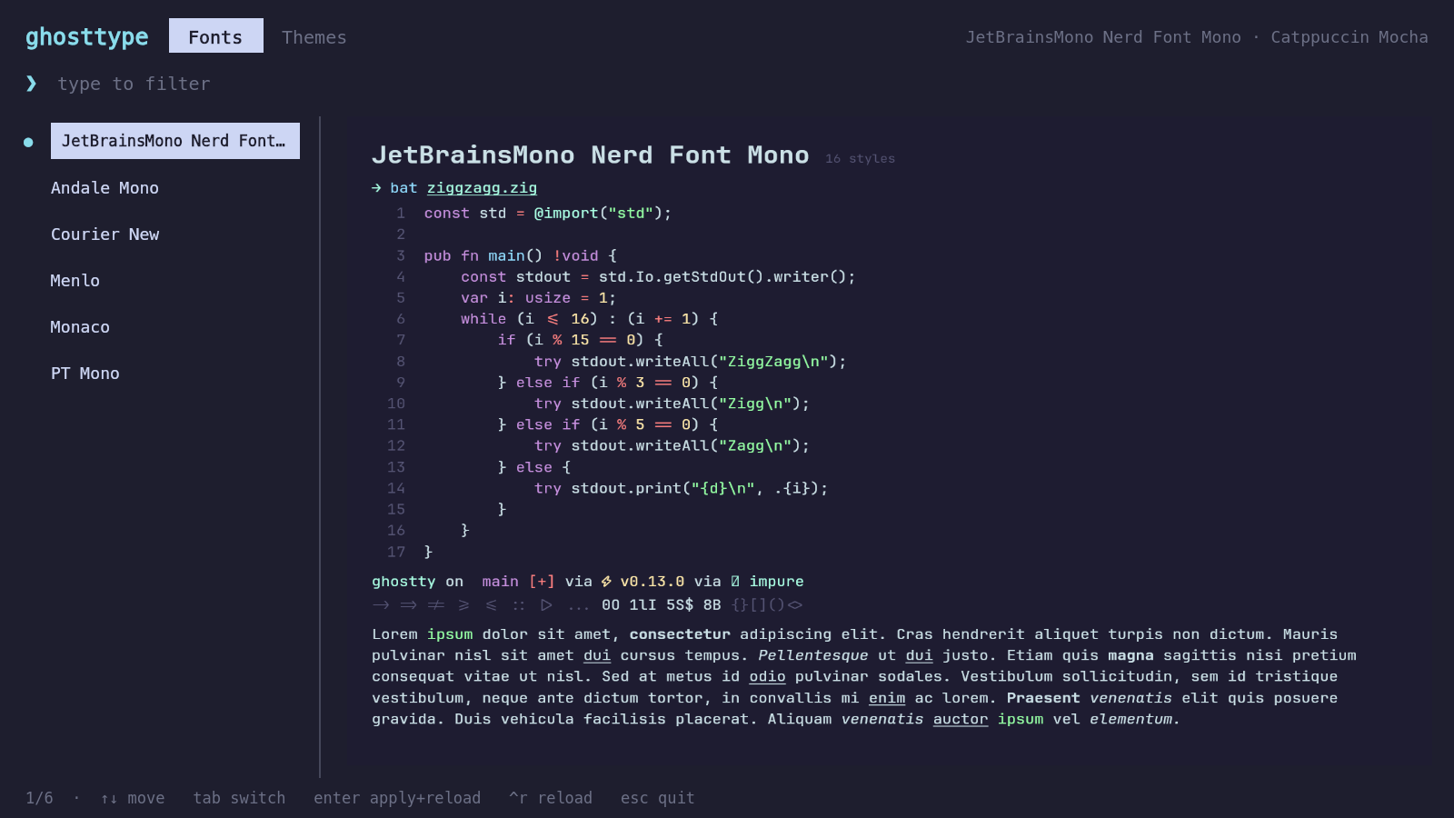Select JetBrainsMono Nerd Font in list
This screenshot has width=1454, height=818.
coord(175,141)
